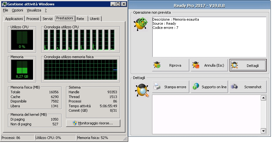Click the Cronologia utilizzo memoria fisica graph
Viewport: 275px width, 145px height.
81,69
